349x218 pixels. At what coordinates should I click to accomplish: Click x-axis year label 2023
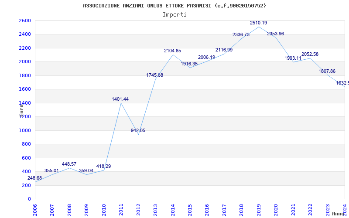pyautogui.click(x=328, y=210)
